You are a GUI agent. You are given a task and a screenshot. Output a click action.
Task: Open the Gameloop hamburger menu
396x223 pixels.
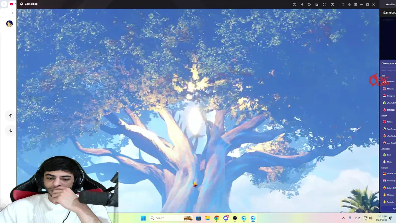click(x=355, y=4)
